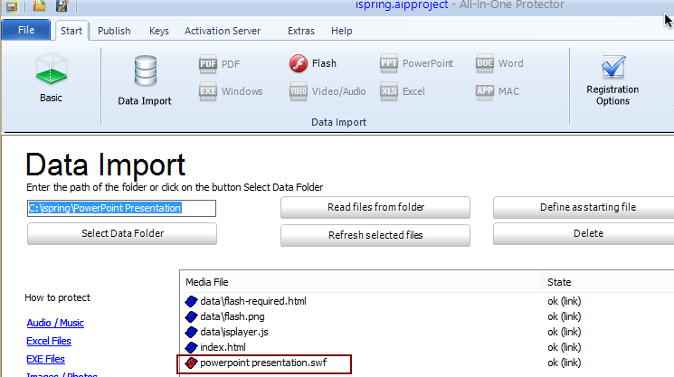Viewport: 674px width, 377px height.
Task: Click the save project quick access icon
Action: (x=62, y=5)
